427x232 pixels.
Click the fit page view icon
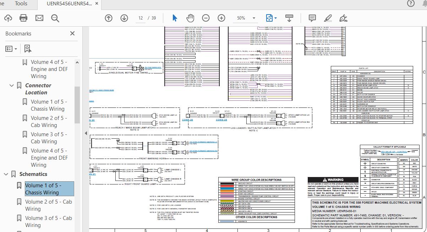click(x=269, y=18)
